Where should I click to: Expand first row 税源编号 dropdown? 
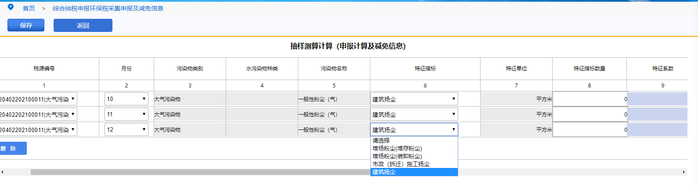click(x=38, y=99)
